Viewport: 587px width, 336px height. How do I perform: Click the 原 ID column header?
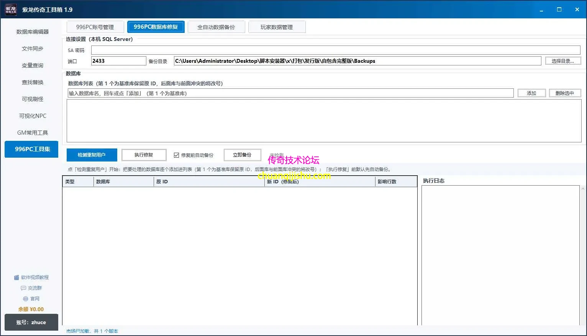click(209, 182)
